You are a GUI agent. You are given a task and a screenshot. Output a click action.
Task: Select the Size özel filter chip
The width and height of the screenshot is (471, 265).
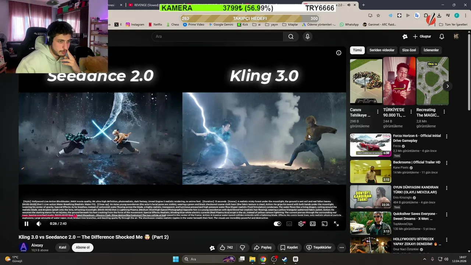pyautogui.click(x=409, y=50)
